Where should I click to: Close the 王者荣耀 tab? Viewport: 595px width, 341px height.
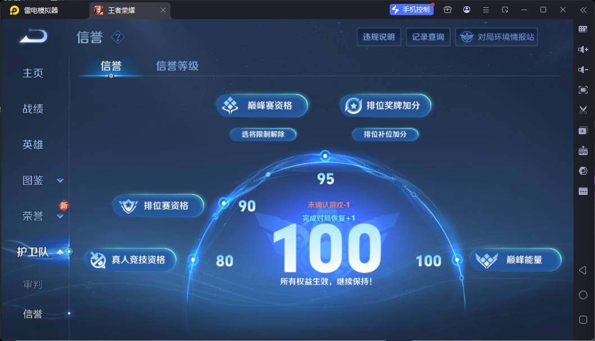(x=163, y=10)
